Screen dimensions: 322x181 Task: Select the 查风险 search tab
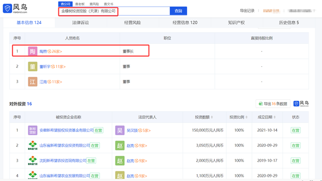[x=94, y=4]
